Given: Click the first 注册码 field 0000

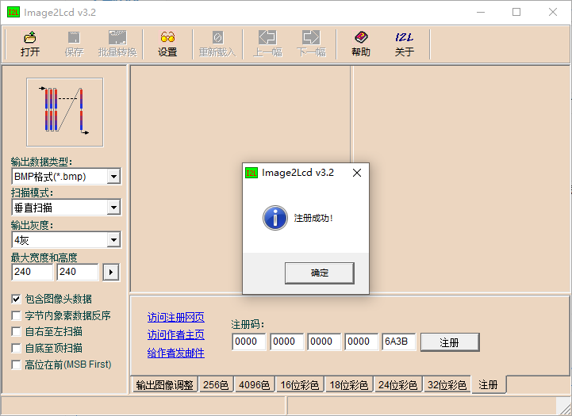Looking at the screenshot, I should coord(249,342).
